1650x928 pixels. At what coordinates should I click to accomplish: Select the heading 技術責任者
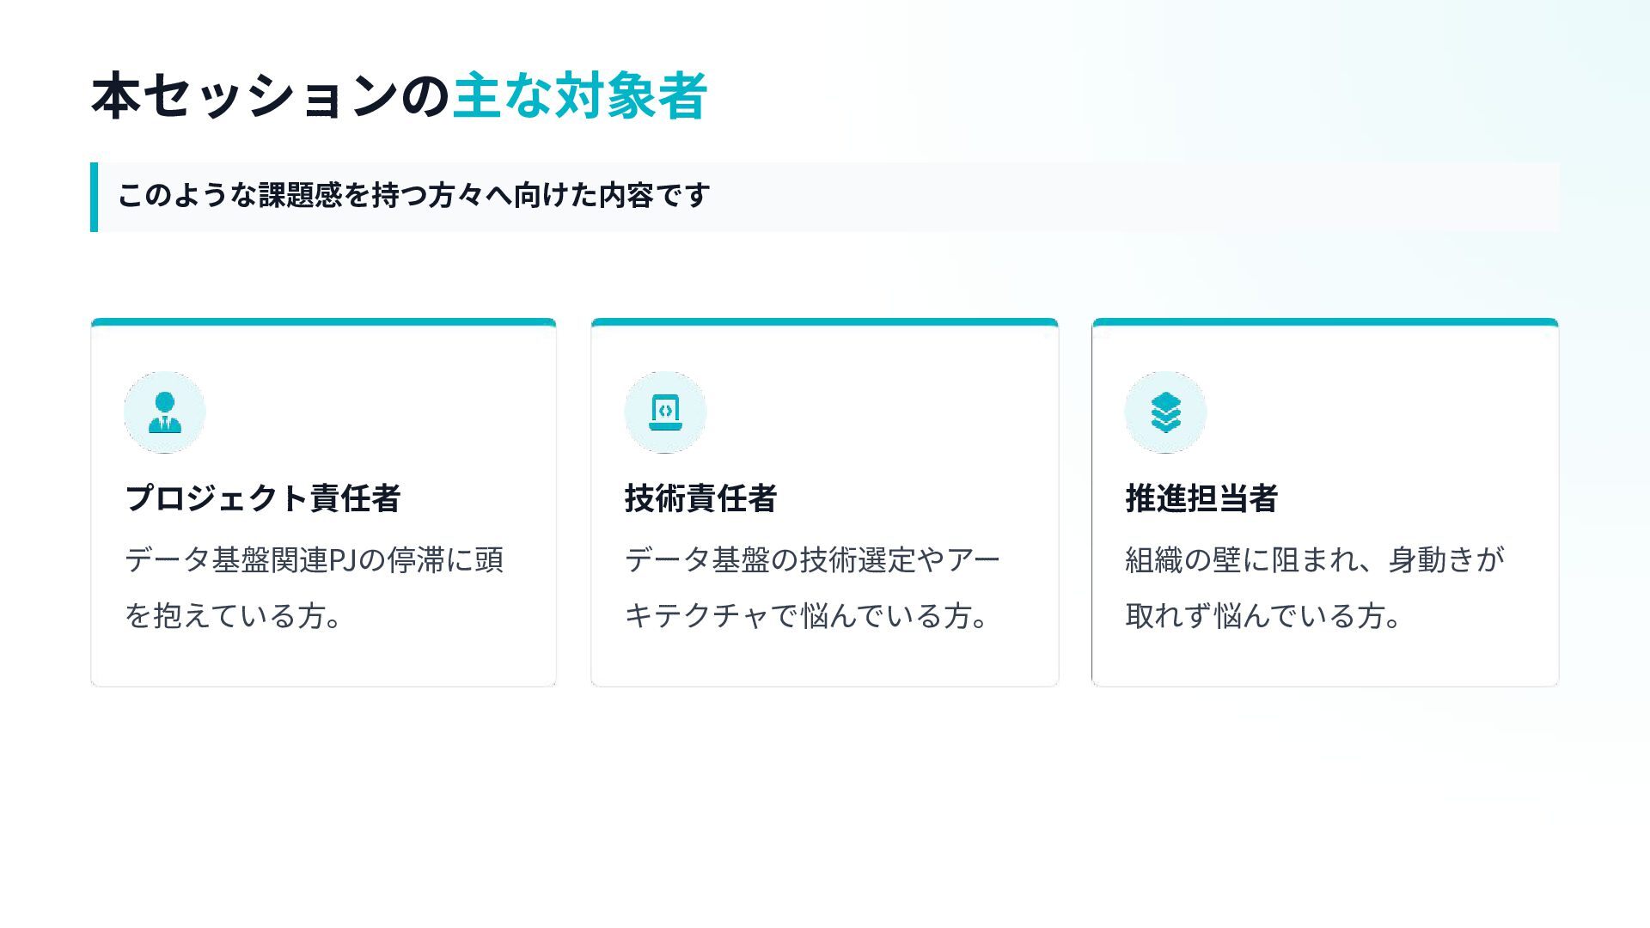pyautogui.click(x=700, y=498)
